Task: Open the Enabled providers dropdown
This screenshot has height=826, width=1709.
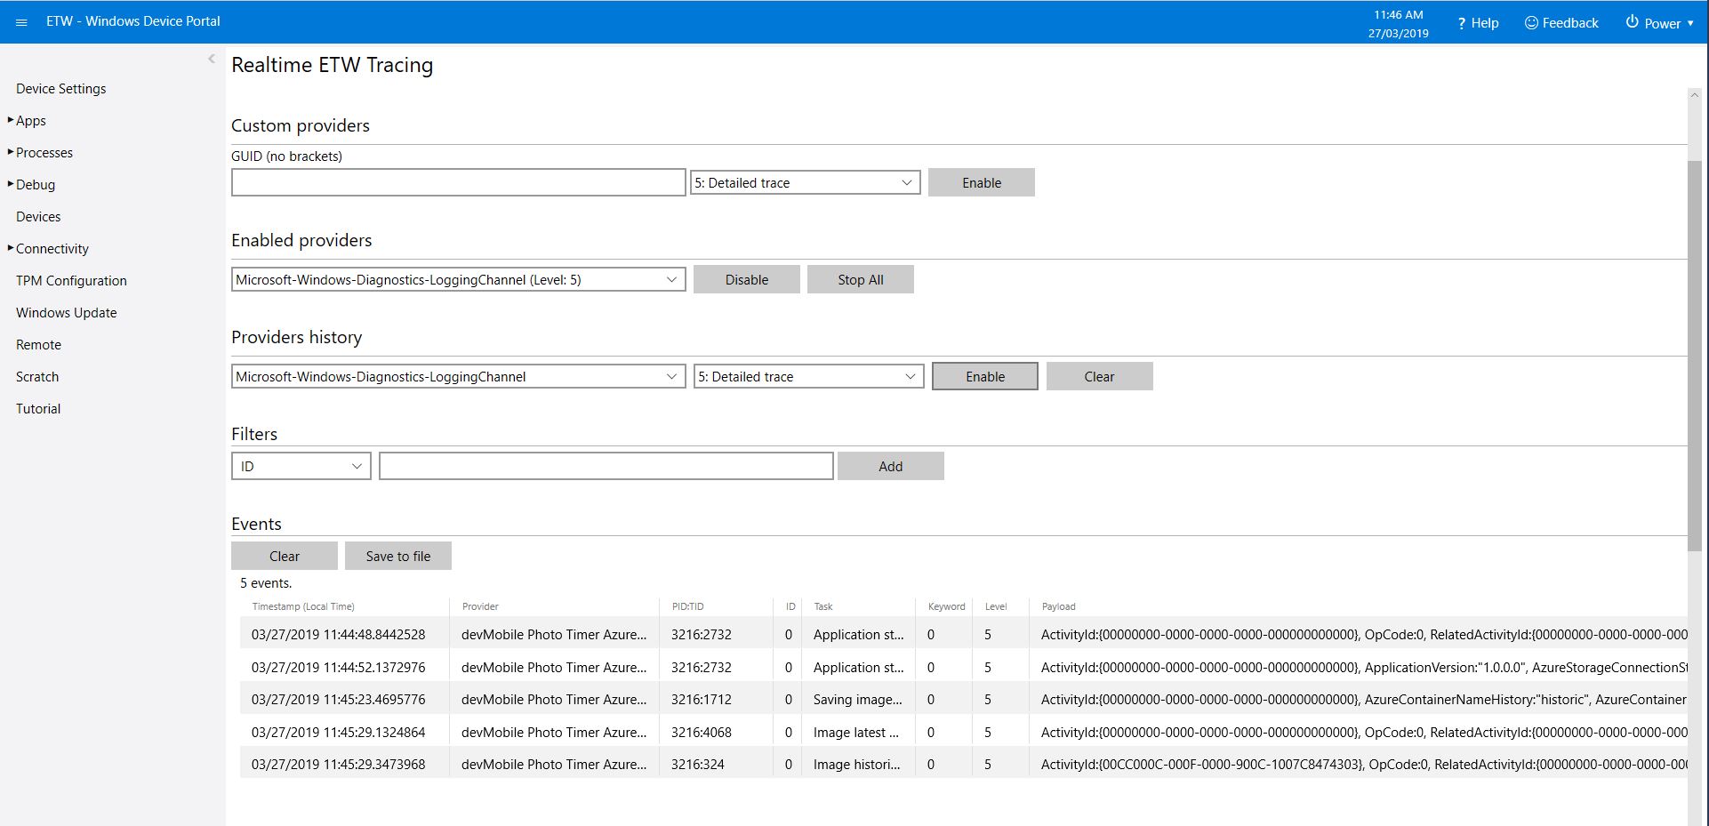Action: (458, 280)
